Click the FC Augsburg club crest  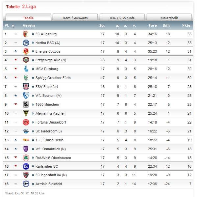click(x=26, y=34)
